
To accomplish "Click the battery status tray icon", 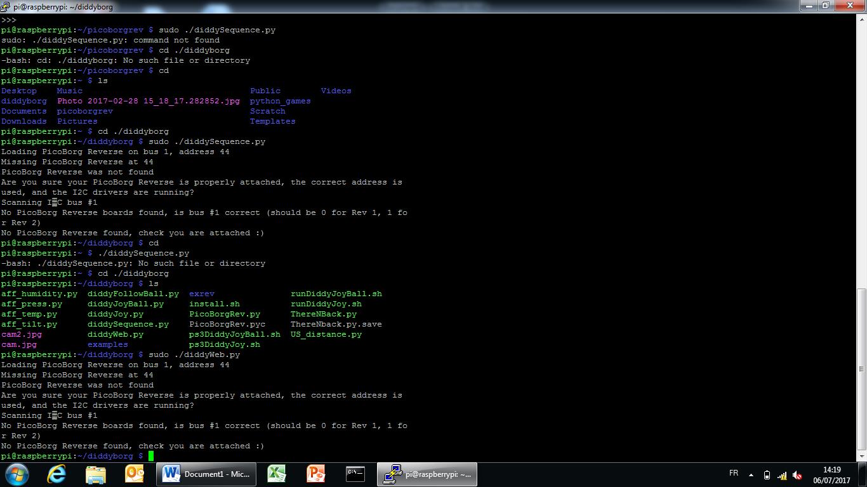I will click(767, 475).
